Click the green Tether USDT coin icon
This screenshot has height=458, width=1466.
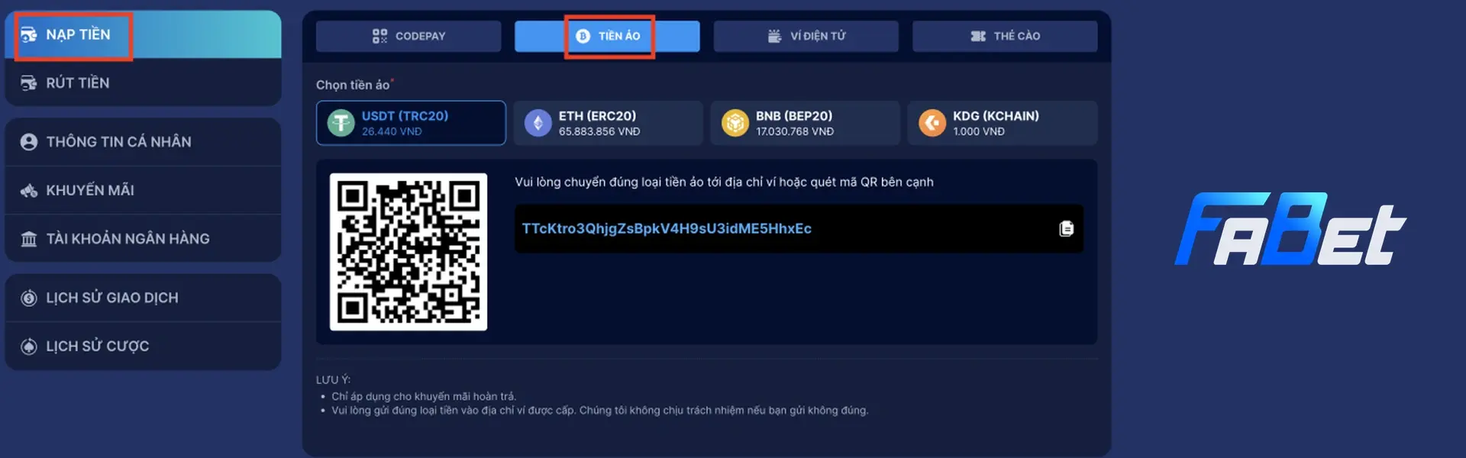(341, 123)
